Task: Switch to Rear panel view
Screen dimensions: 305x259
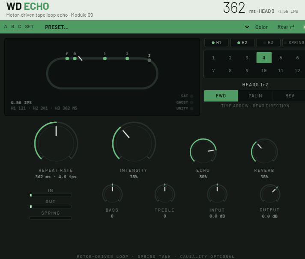Action: 286,27
